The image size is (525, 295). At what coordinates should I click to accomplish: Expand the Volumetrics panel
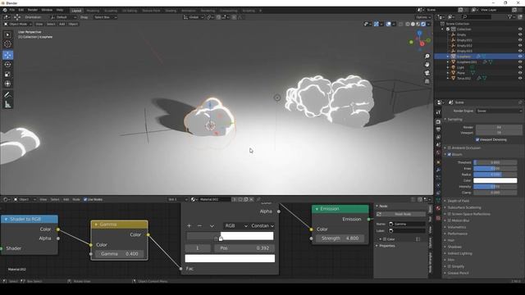pos(456,227)
